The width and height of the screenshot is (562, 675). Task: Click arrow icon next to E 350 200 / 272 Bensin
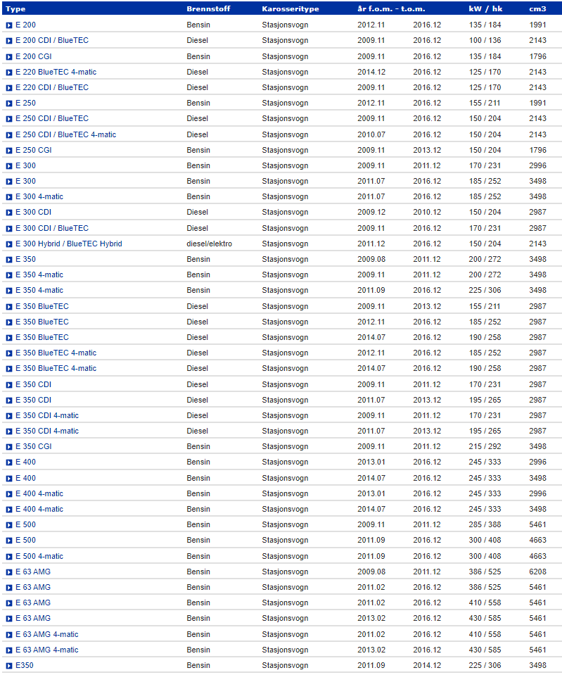[x=9, y=260]
